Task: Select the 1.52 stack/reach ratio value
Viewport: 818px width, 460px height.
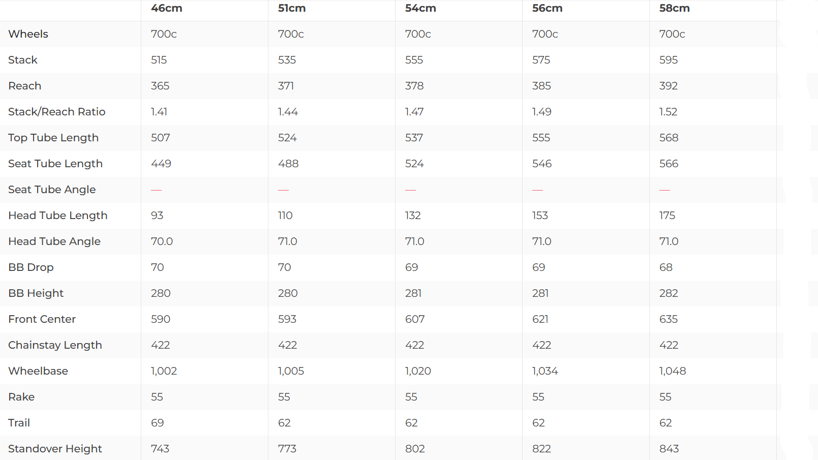Action: click(668, 112)
